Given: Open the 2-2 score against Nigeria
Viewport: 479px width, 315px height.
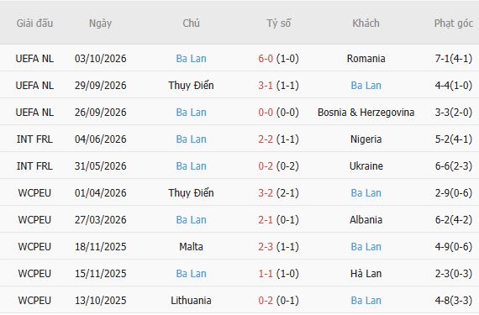Looking at the screenshot, I should point(266,139).
